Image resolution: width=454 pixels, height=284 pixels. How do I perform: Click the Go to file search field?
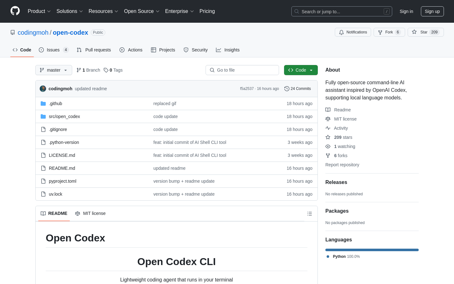point(242,70)
